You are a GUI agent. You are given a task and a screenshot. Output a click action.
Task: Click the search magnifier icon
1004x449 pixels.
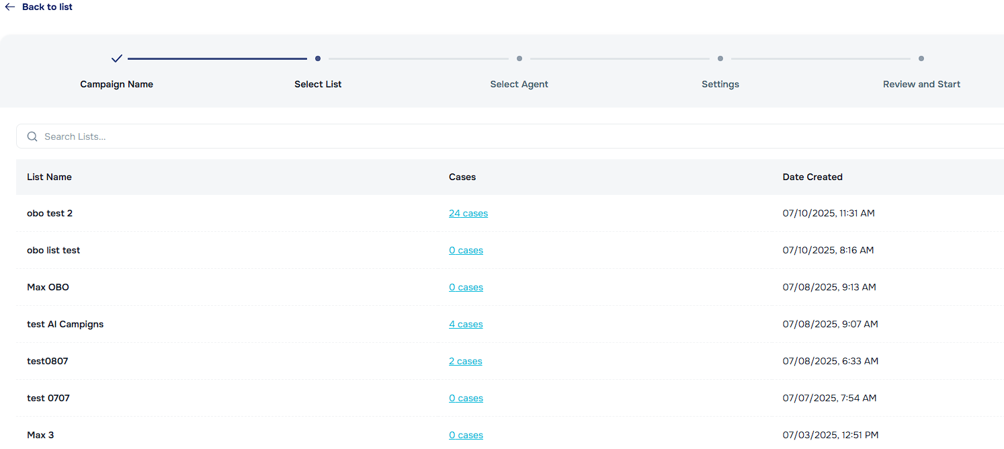click(x=32, y=136)
